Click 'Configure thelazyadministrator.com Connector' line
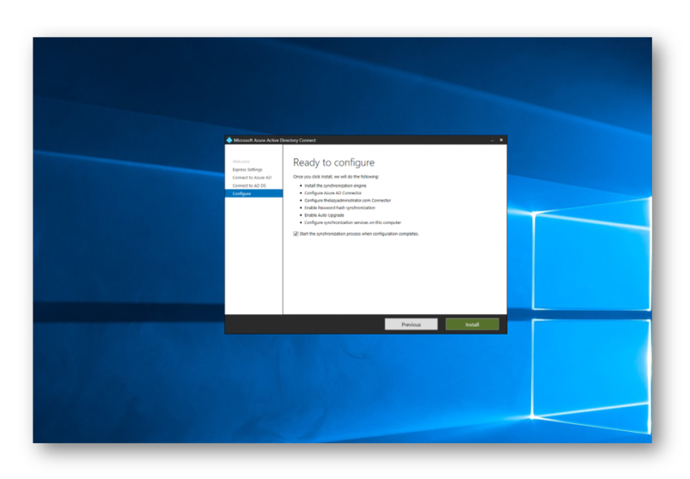The image size is (690, 479). click(x=347, y=201)
